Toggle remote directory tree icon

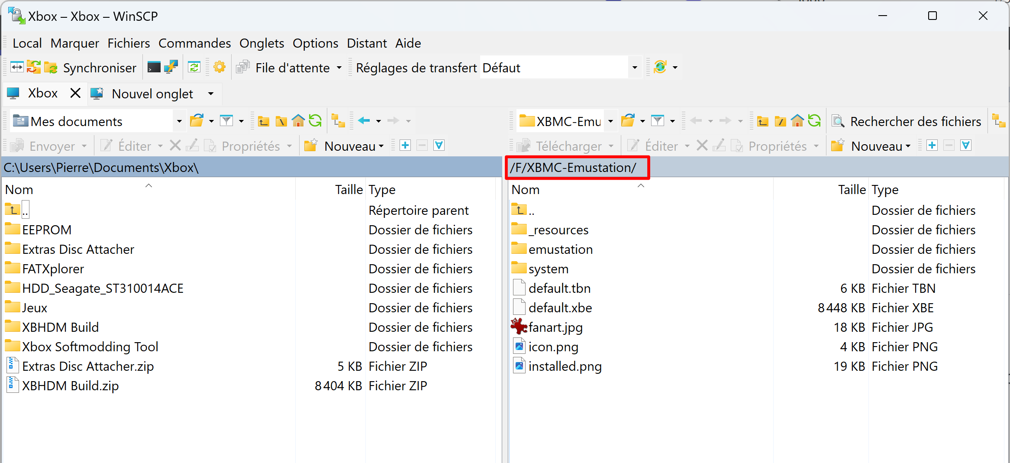click(x=999, y=121)
